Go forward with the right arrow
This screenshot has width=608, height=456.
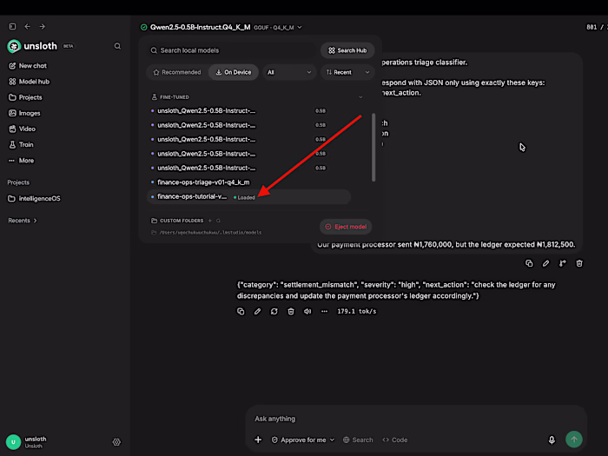coord(43,26)
